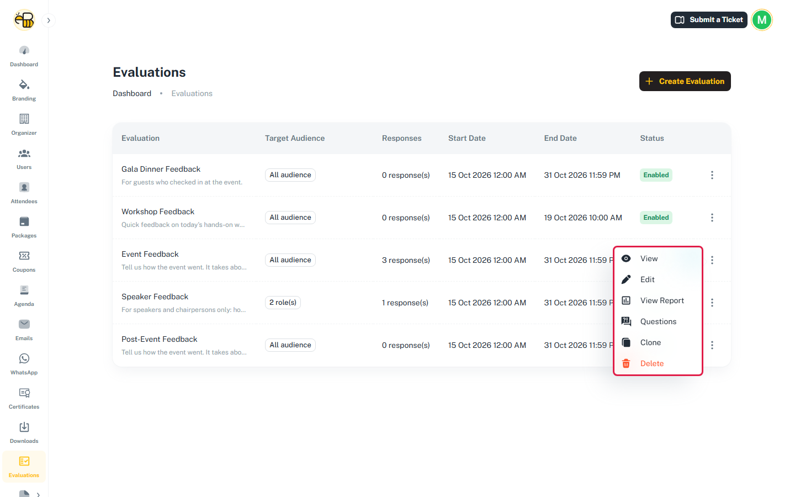Expand the sidebar with the chevron arrow
The image size is (795, 497).
click(x=49, y=20)
